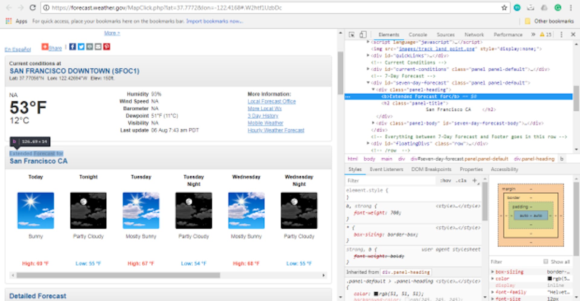
Task: Click the browser forward arrow
Action: [x=21, y=8]
